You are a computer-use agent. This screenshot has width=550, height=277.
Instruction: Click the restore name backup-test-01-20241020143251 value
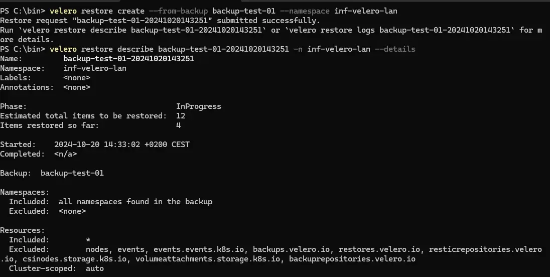128,59
